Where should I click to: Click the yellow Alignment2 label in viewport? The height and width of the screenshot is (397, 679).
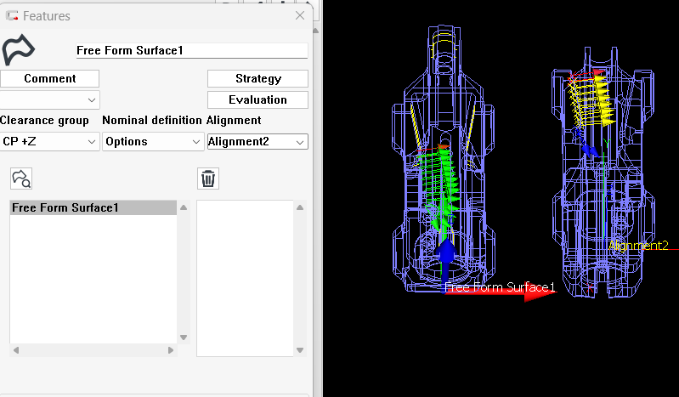pyautogui.click(x=638, y=246)
